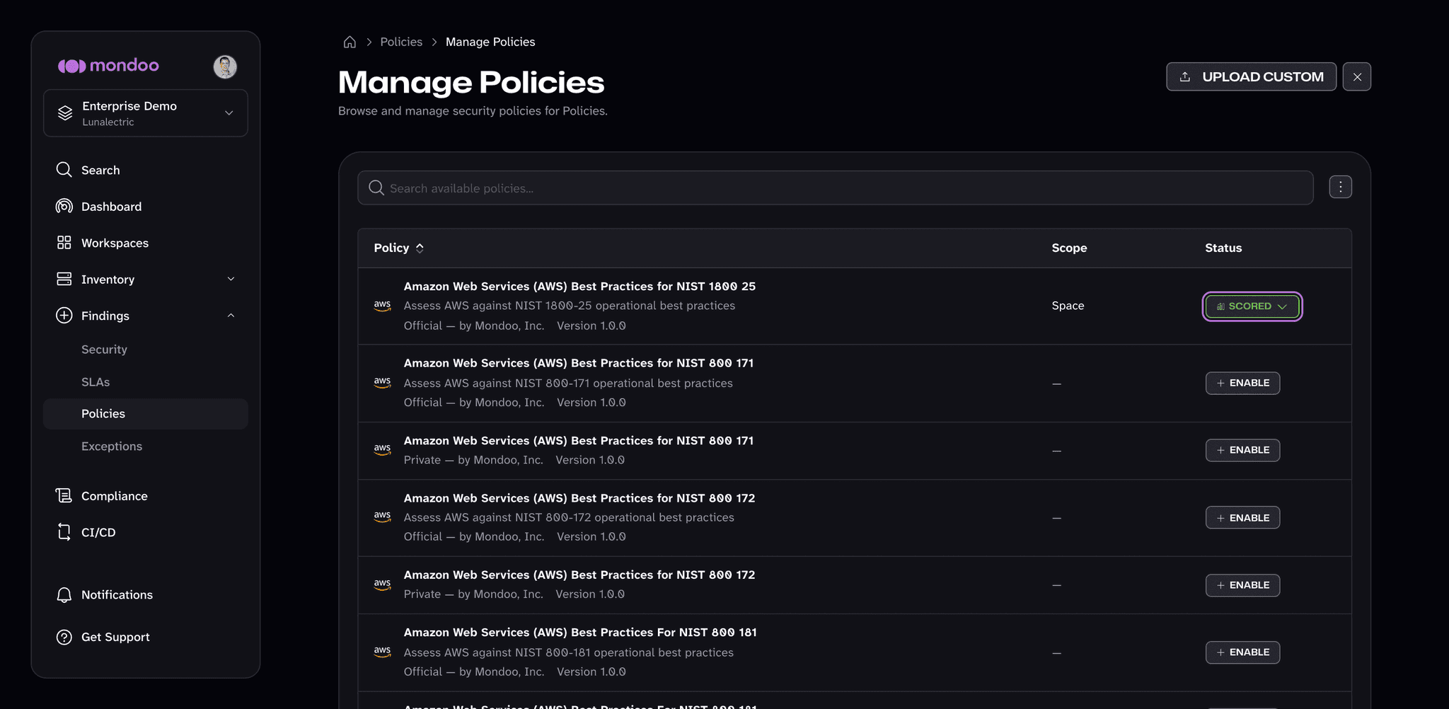Click the Enterprise Demo layers icon
1449x709 pixels.
(x=65, y=113)
